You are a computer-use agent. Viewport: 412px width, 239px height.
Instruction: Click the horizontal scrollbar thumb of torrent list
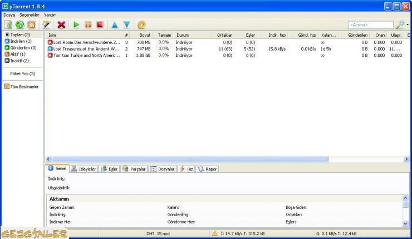point(190,159)
